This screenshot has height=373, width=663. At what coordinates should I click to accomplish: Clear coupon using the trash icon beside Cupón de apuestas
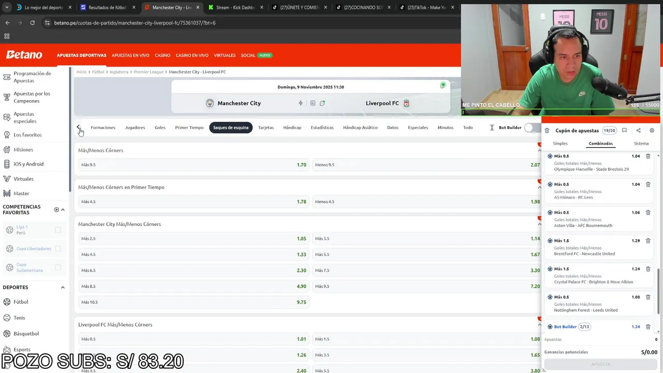[546, 131]
